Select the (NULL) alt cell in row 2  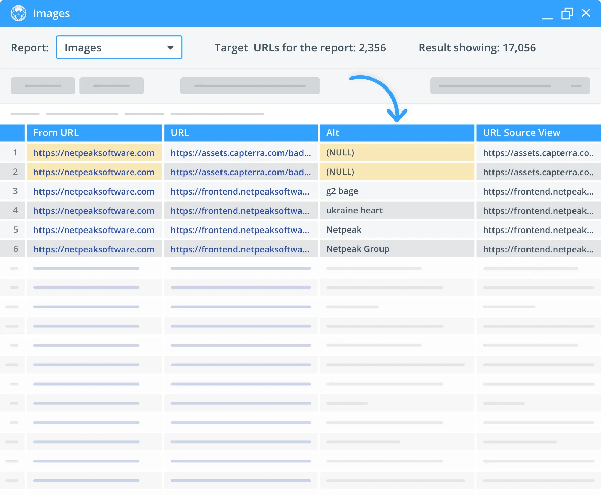pyautogui.click(x=397, y=172)
